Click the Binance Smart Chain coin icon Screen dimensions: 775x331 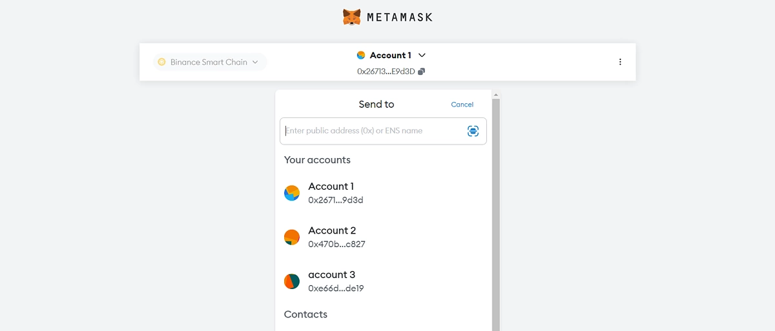161,62
